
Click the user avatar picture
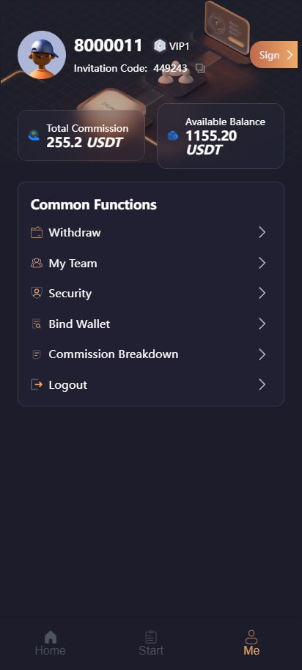point(42,55)
